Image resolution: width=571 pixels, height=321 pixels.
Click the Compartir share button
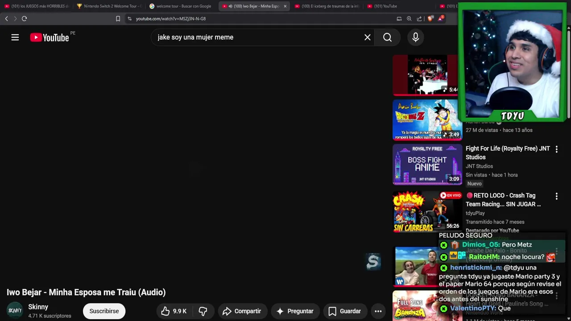point(242,311)
